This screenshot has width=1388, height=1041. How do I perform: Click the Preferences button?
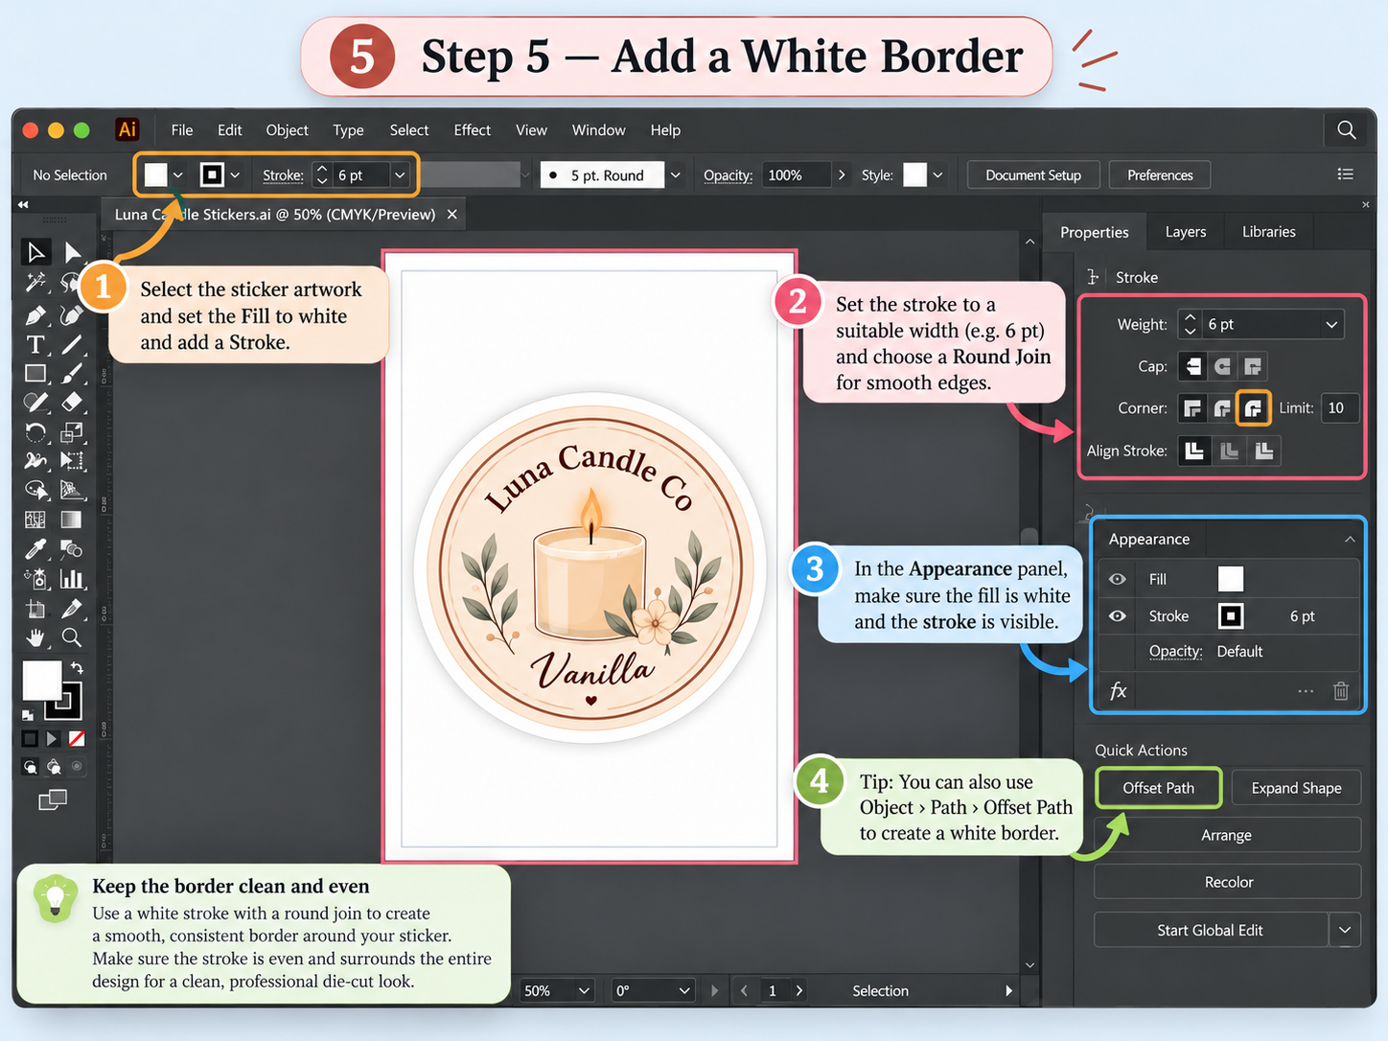click(1160, 175)
